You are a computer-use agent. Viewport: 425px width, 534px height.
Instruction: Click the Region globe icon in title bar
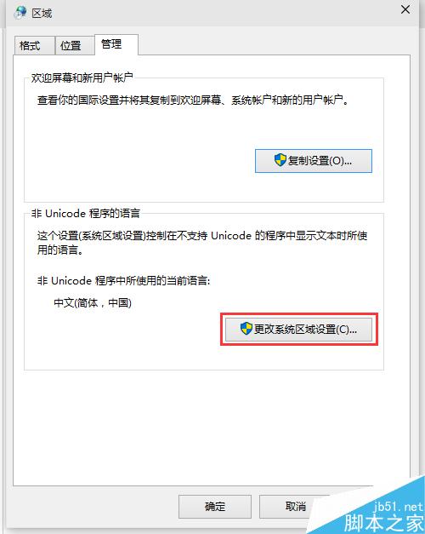pos(20,12)
